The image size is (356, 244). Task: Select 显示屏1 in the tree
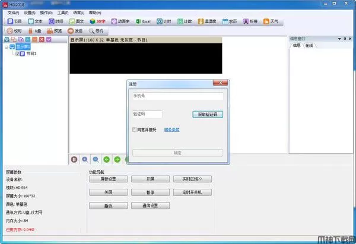(23, 47)
